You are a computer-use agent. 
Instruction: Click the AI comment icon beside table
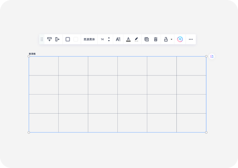(212, 56)
